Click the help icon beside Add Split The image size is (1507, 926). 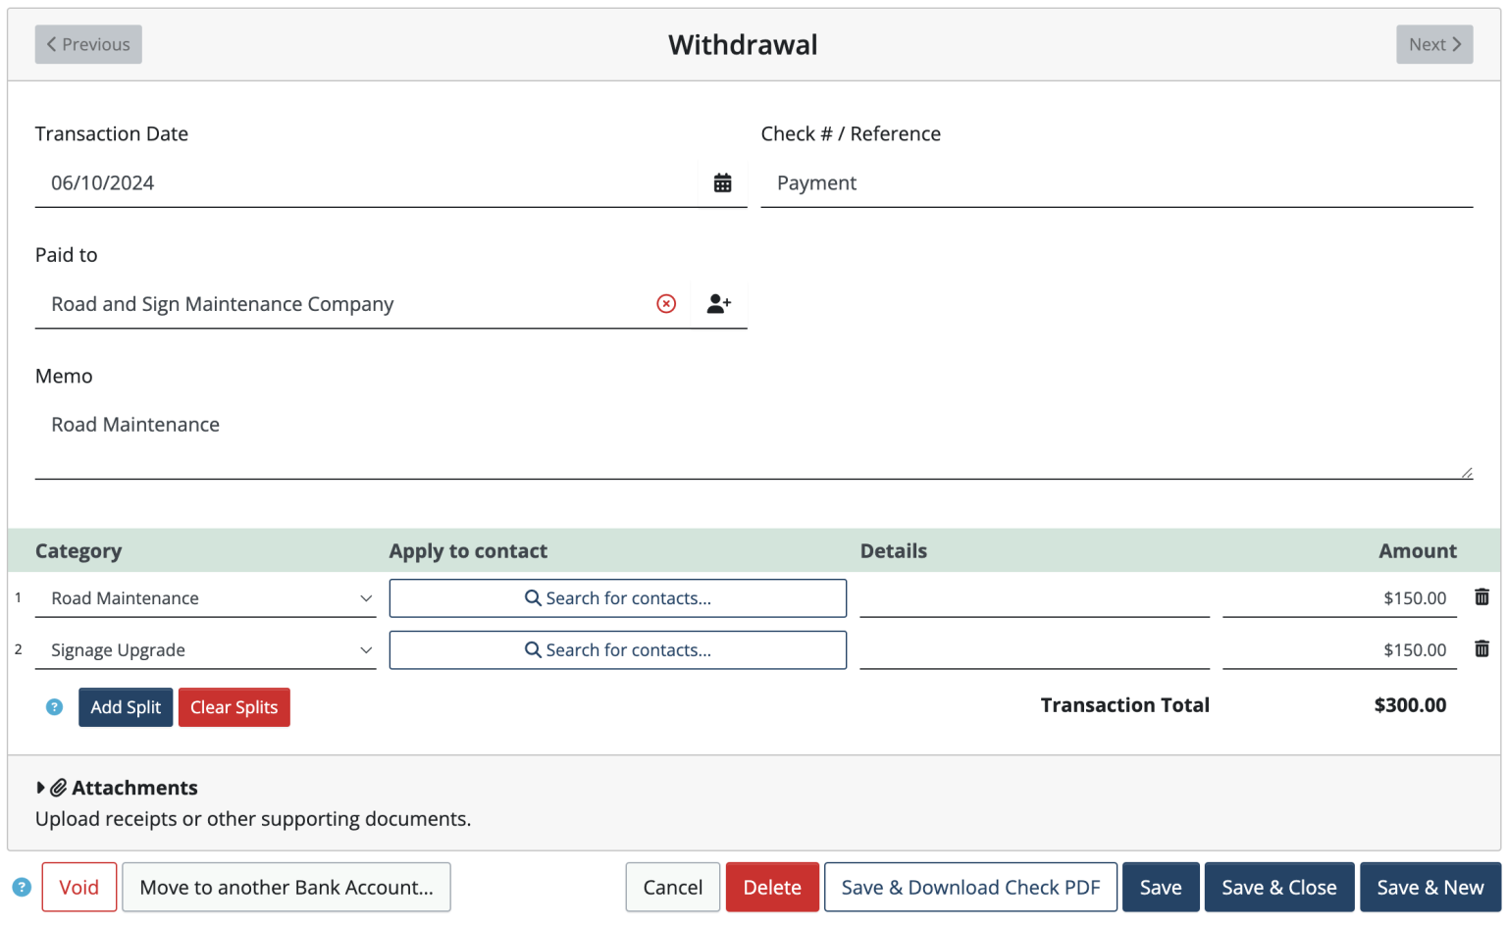click(55, 707)
